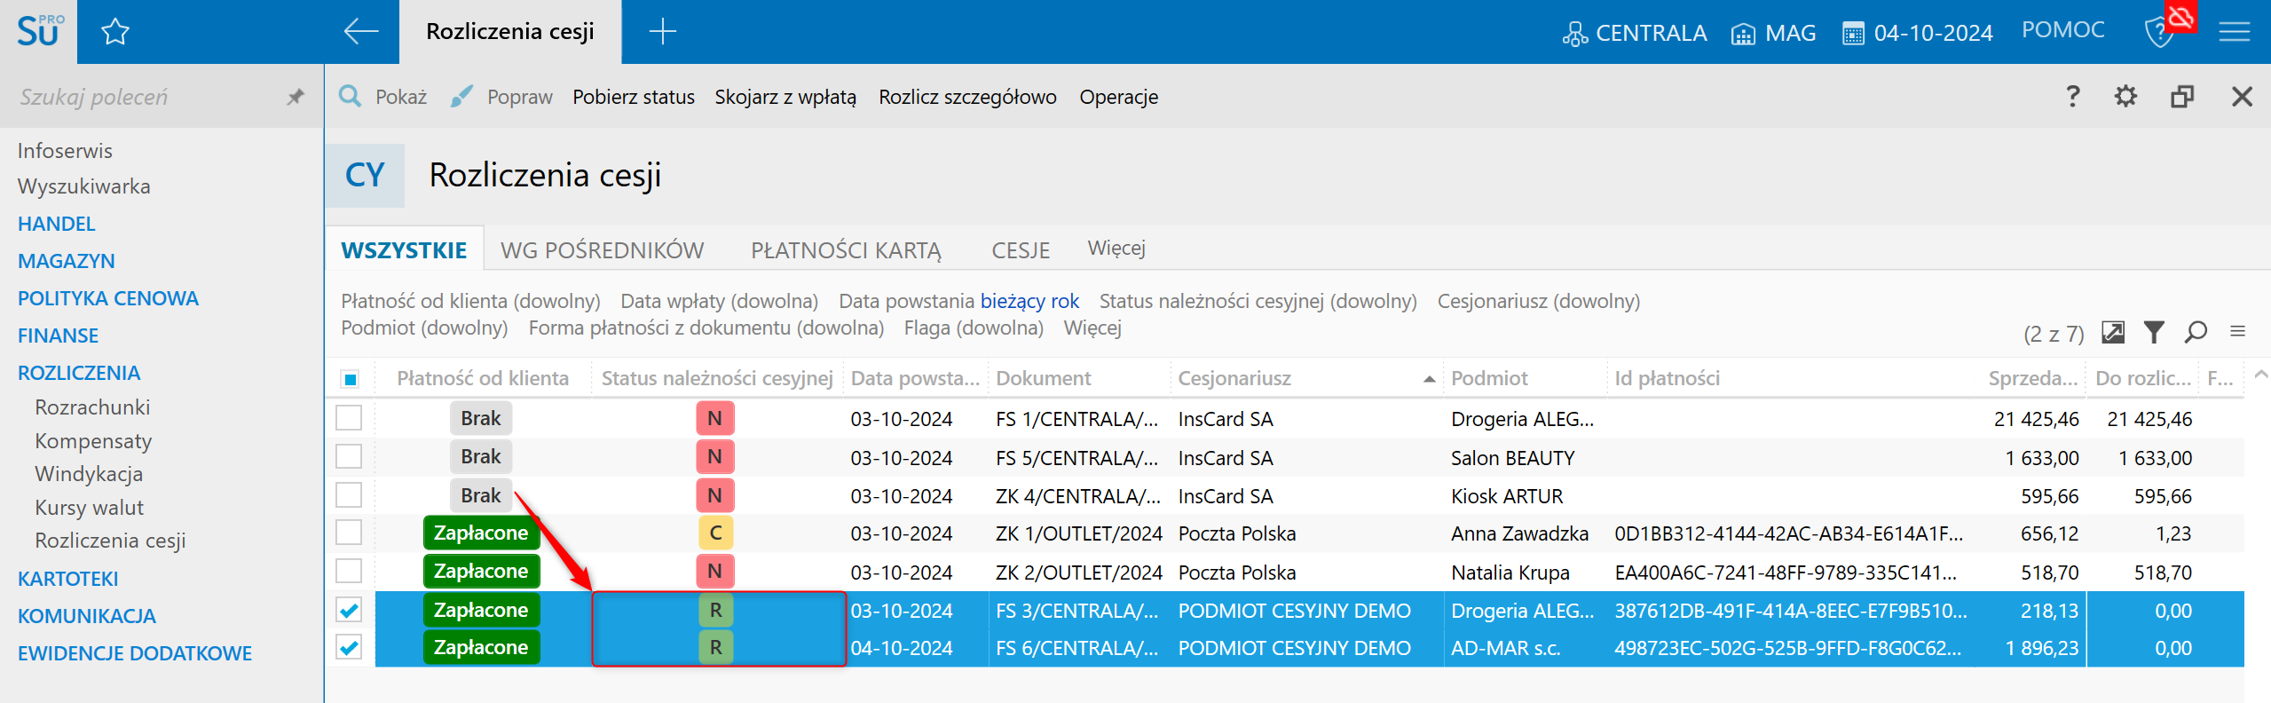The image size is (2271, 703).
Task: Tick checkbox for Drogeria ALEG FS 1 row
Action: [x=350, y=418]
